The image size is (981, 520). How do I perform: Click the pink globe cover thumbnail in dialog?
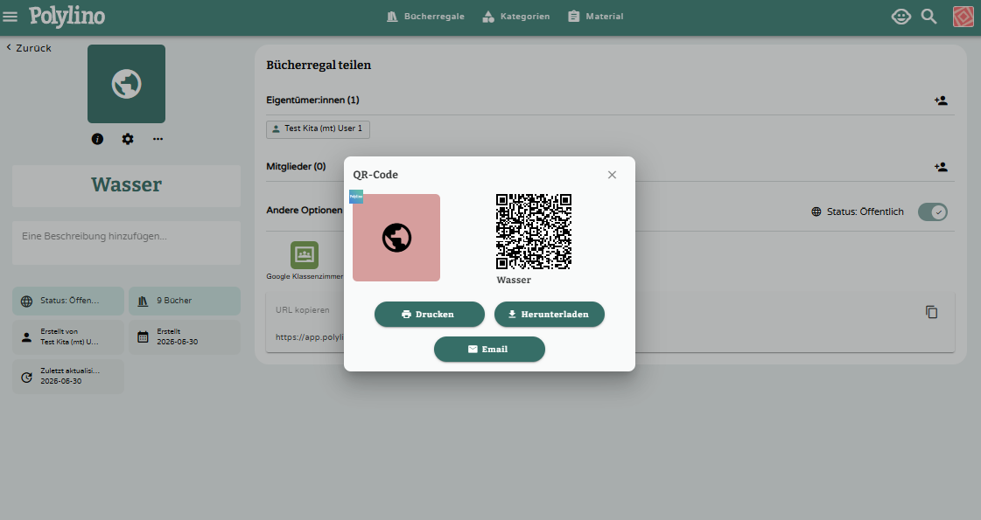[396, 238]
